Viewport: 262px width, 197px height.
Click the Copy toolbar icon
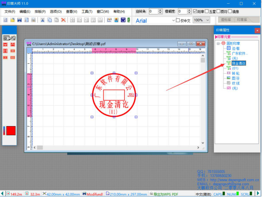[50, 20]
